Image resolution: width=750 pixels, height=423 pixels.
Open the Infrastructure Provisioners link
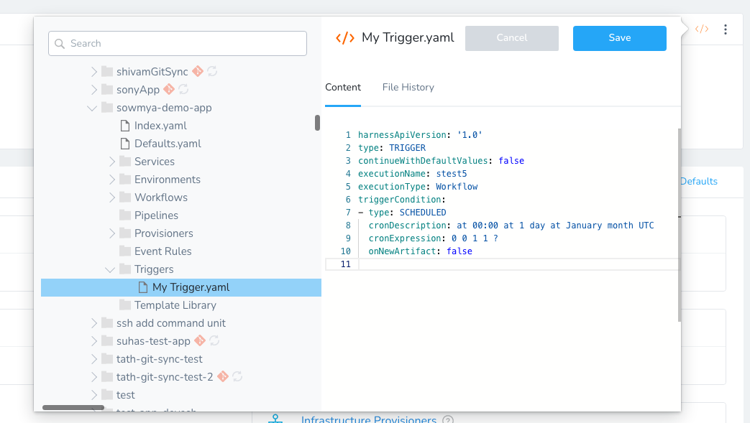(369, 419)
